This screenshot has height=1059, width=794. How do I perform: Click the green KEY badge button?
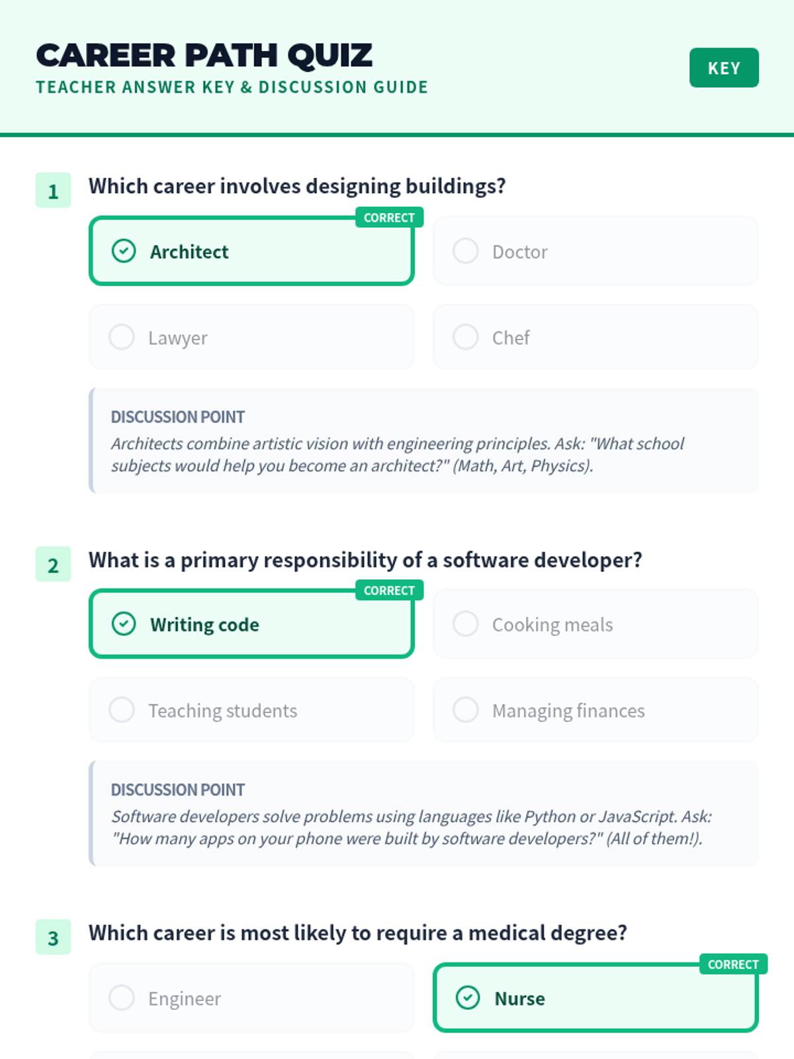(723, 68)
